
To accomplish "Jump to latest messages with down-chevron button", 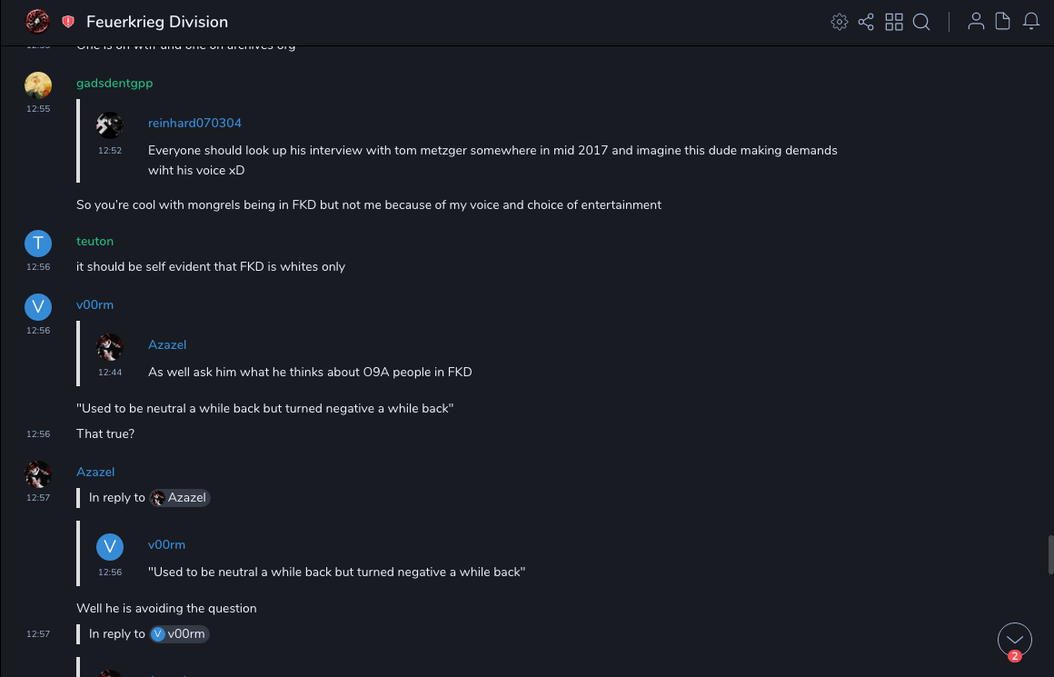I will tap(1015, 640).
